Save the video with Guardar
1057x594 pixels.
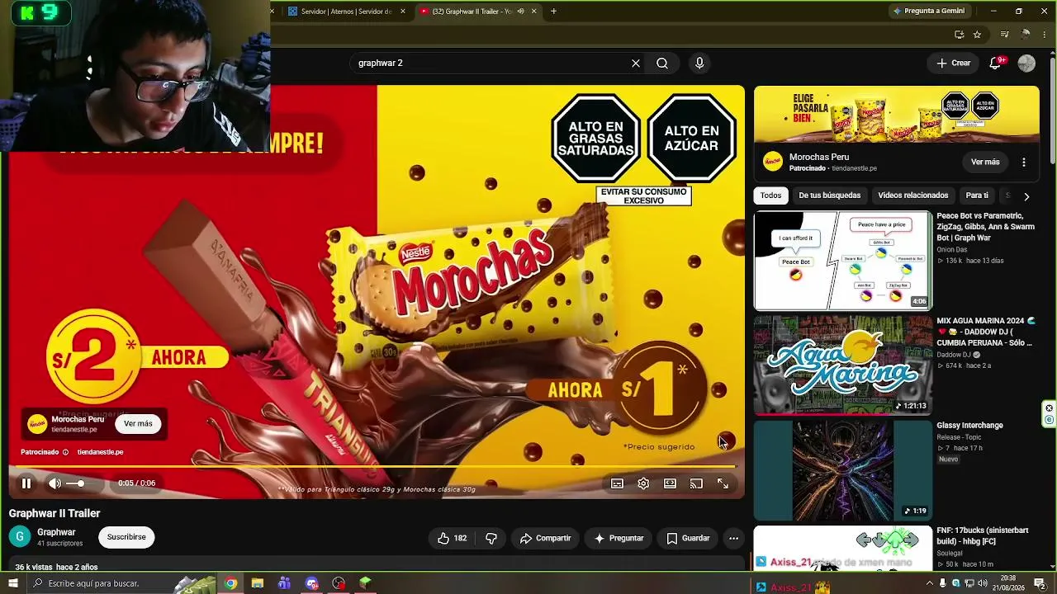688,538
